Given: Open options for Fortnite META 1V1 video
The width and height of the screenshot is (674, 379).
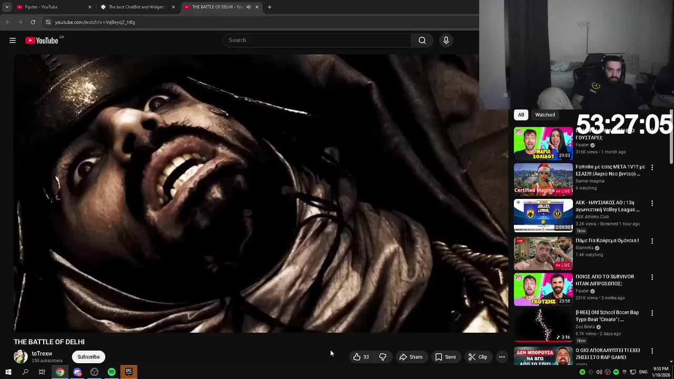Looking at the screenshot, I should click(x=652, y=167).
